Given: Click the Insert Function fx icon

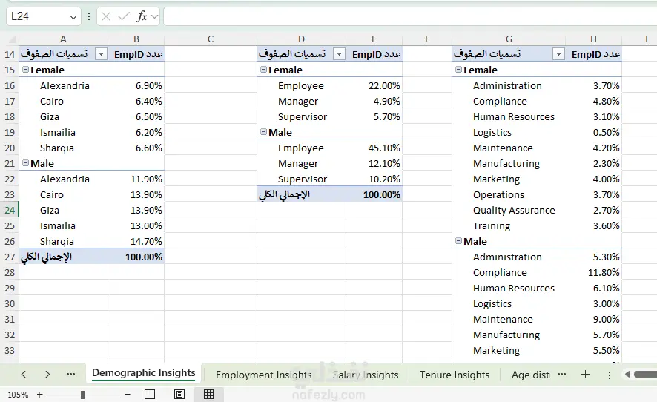Looking at the screenshot, I should click(141, 16).
